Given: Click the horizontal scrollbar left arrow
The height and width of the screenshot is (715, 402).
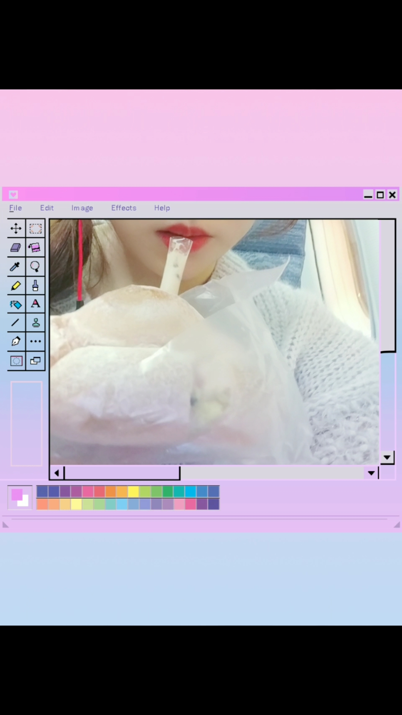Looking at the screenshot, I should click(x=57, y=473).
